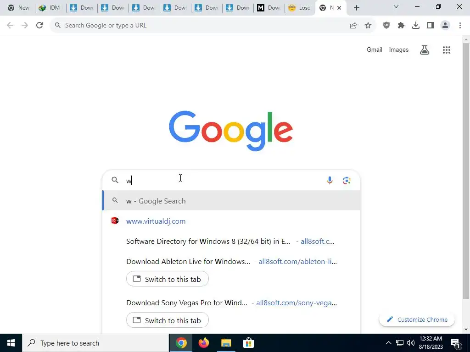Search by image with Google Lens icon
This screenshot has width=470, height=352.
tap(347, 181)
